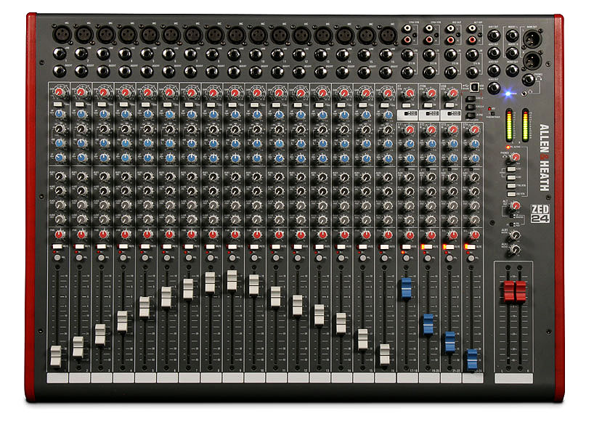Screen dimensions: 594x427
Task: Select the glowing blue power LED
Action: (508, 93)
